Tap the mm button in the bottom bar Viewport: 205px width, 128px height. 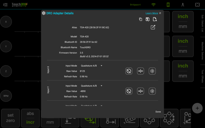pos(50,122)
